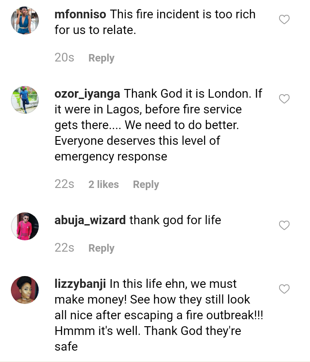Tap lizzybanji's profile picture
This screenshot has height=362, width=310.
point(25,290)
